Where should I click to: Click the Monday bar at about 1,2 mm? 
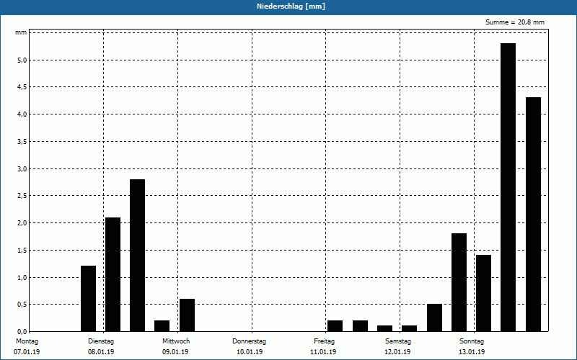pos(88,299)
